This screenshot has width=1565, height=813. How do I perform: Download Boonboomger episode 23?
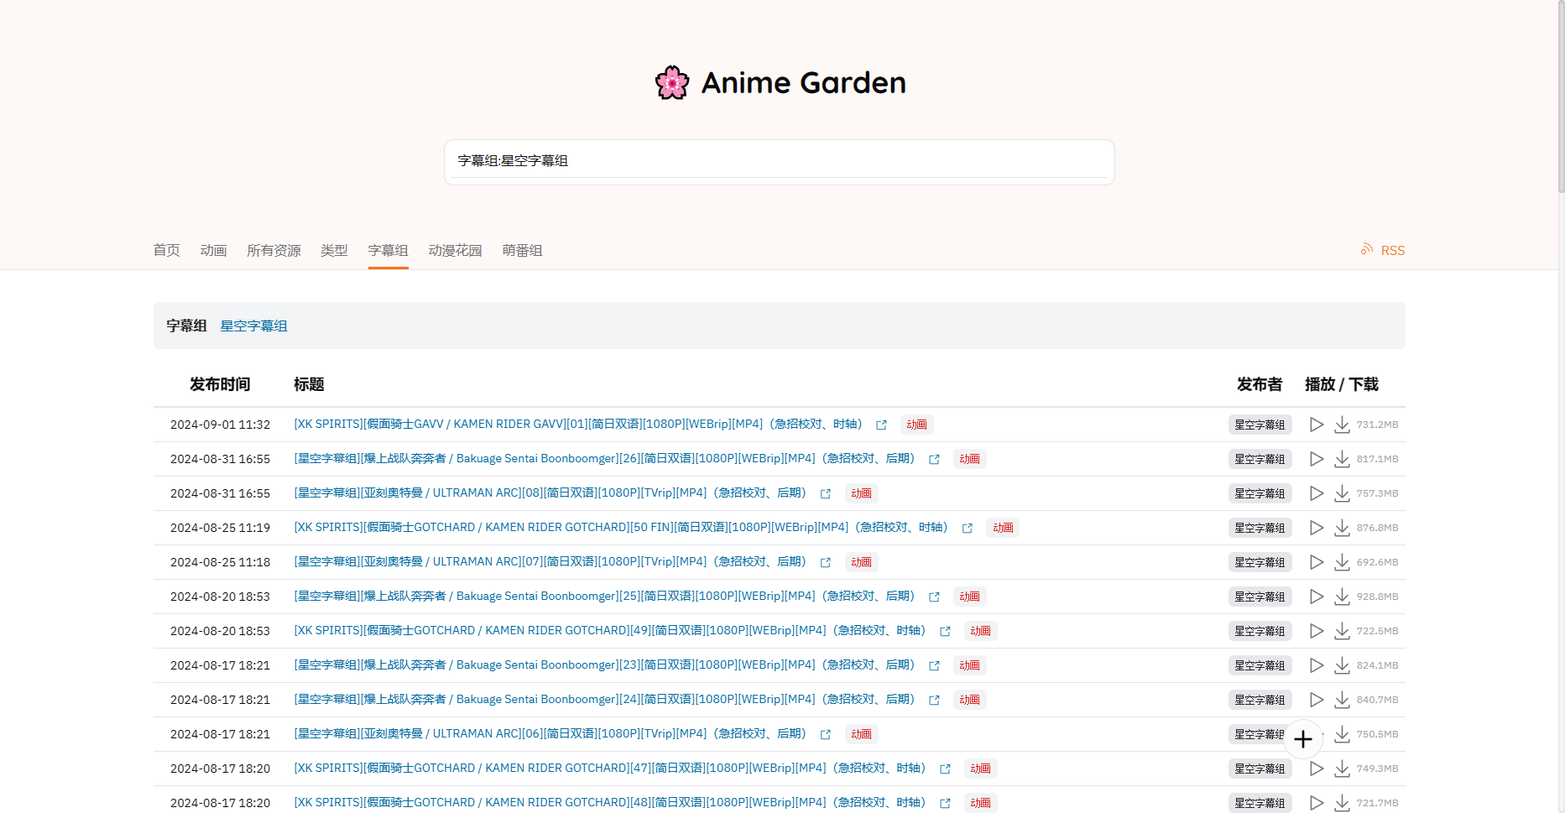pos(1343,665)
